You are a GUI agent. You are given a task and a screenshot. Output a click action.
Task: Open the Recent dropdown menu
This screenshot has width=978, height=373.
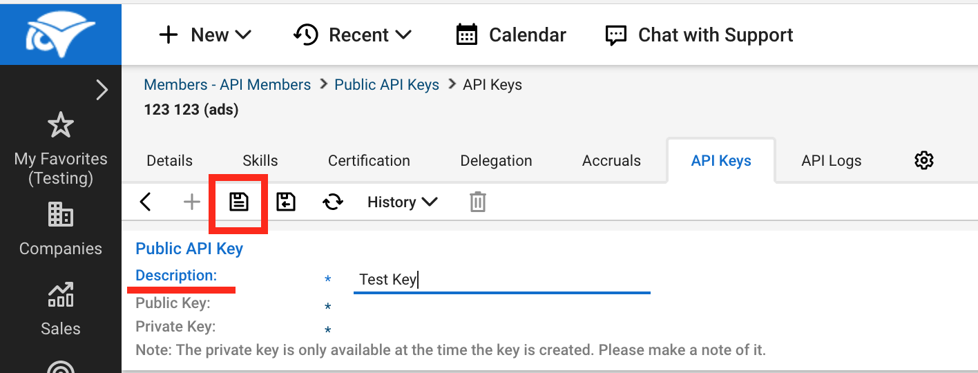(353, 35)
